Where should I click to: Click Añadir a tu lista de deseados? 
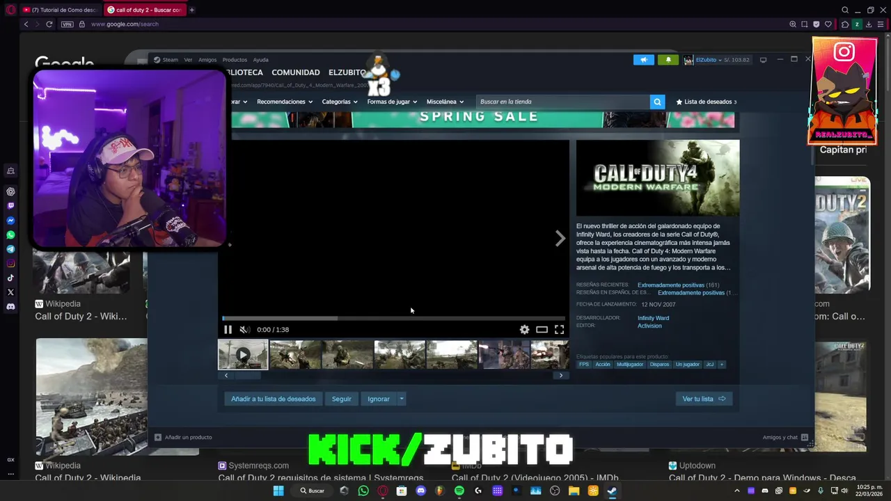point(273,399)
